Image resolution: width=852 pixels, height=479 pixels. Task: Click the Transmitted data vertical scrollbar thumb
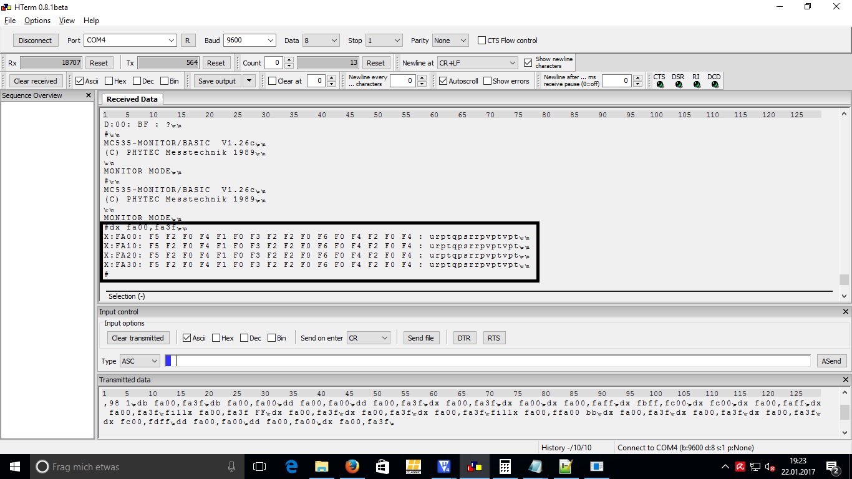(x=845, y=412)
